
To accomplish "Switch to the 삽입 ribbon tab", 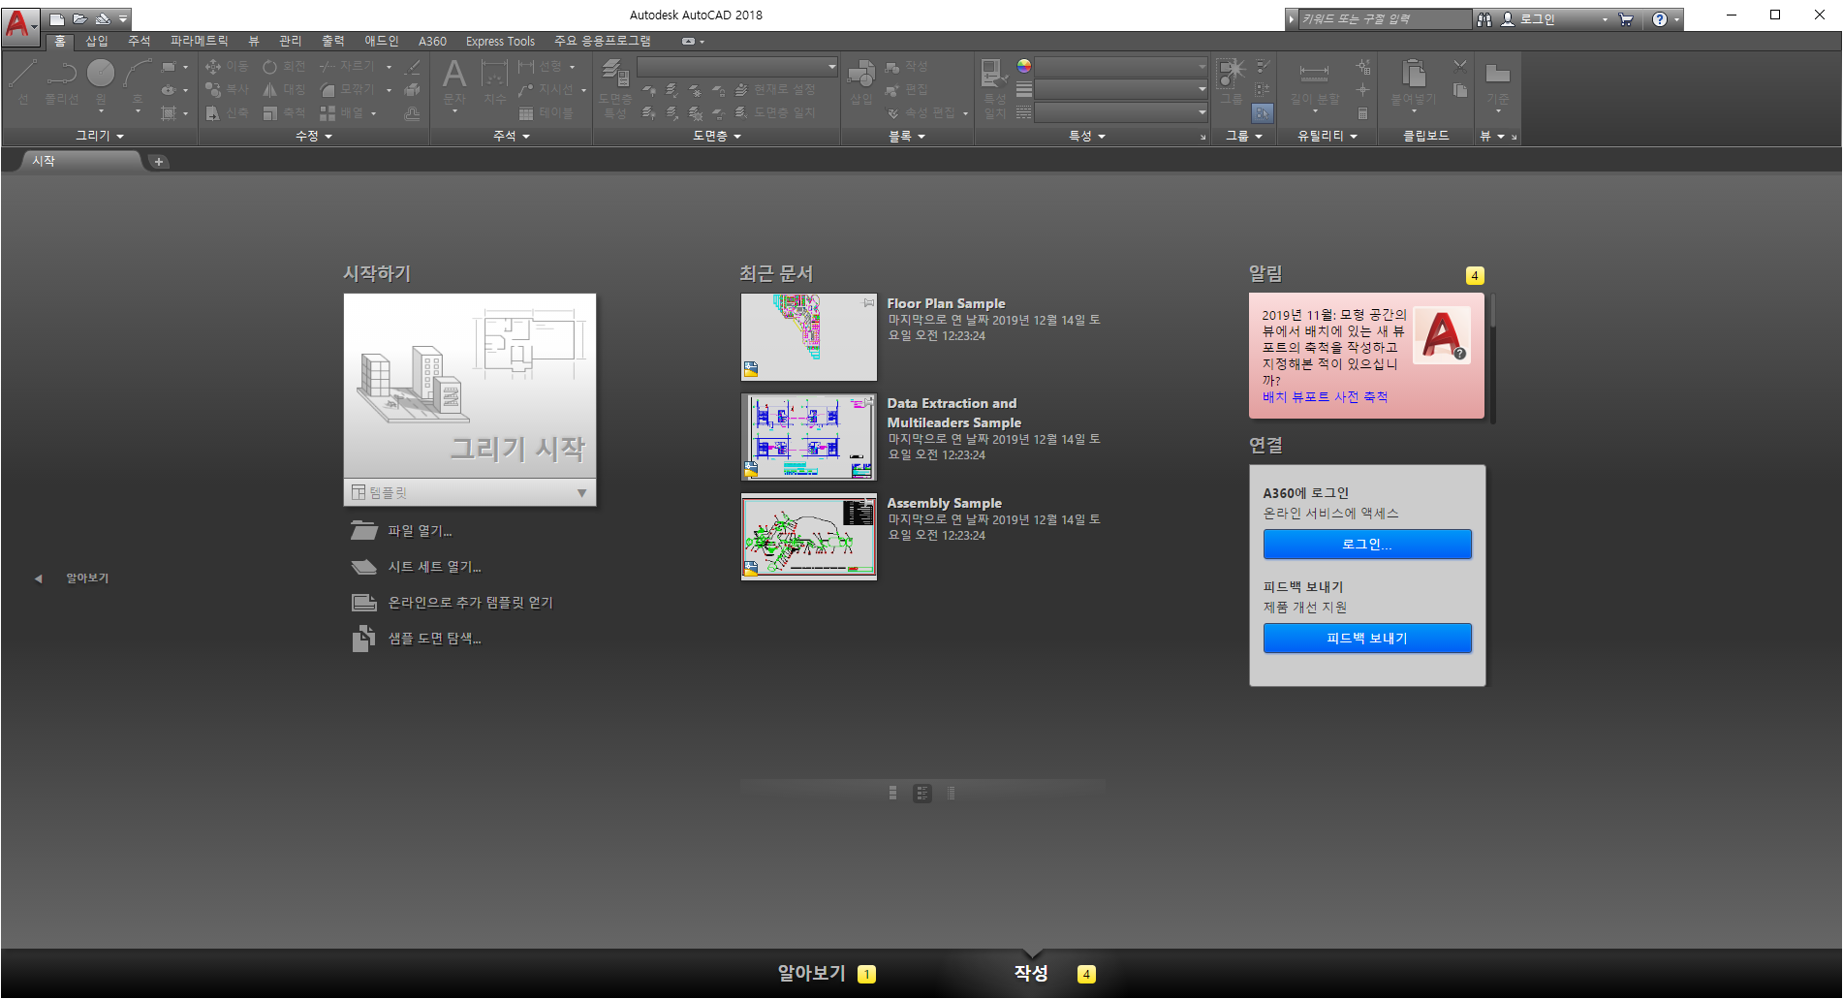I will [x=97, y=41].
